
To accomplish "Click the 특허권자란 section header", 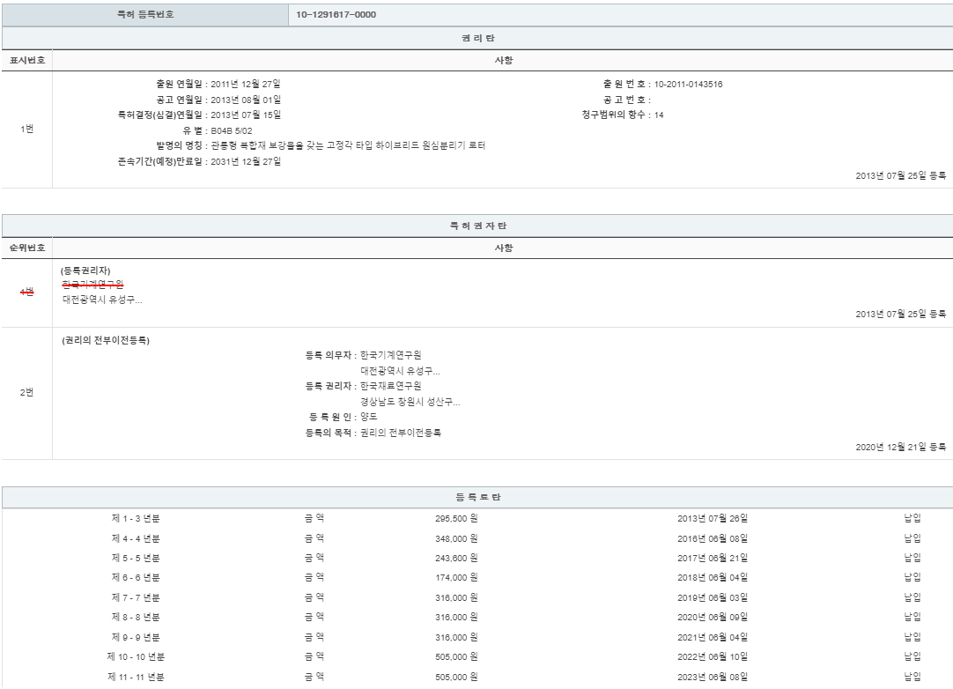I will point(477,226).
